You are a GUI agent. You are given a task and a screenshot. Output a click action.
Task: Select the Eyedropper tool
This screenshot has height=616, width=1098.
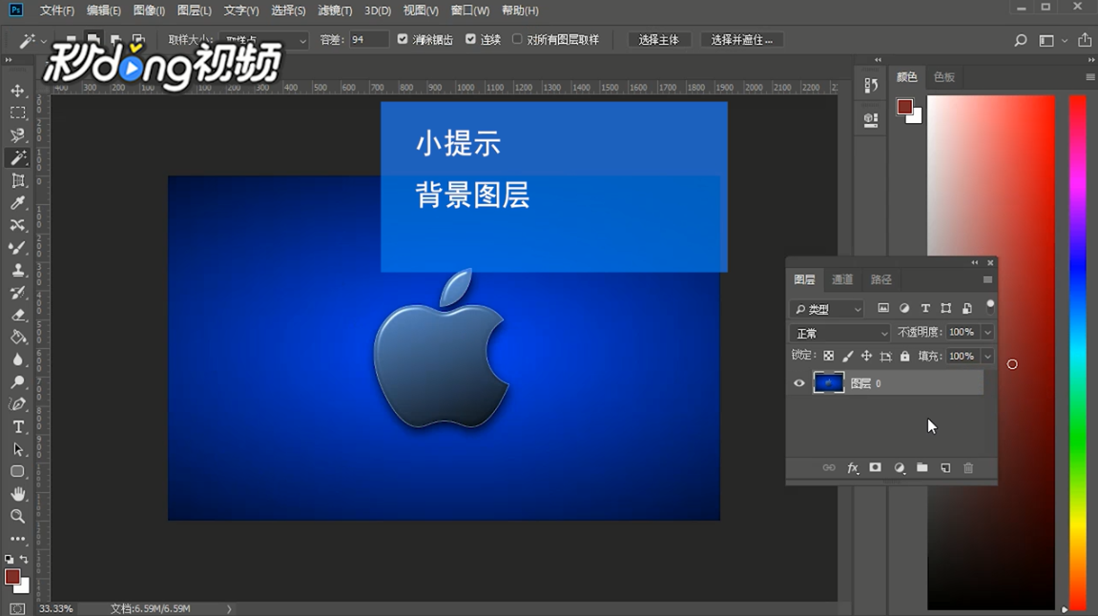coord(17,203)
